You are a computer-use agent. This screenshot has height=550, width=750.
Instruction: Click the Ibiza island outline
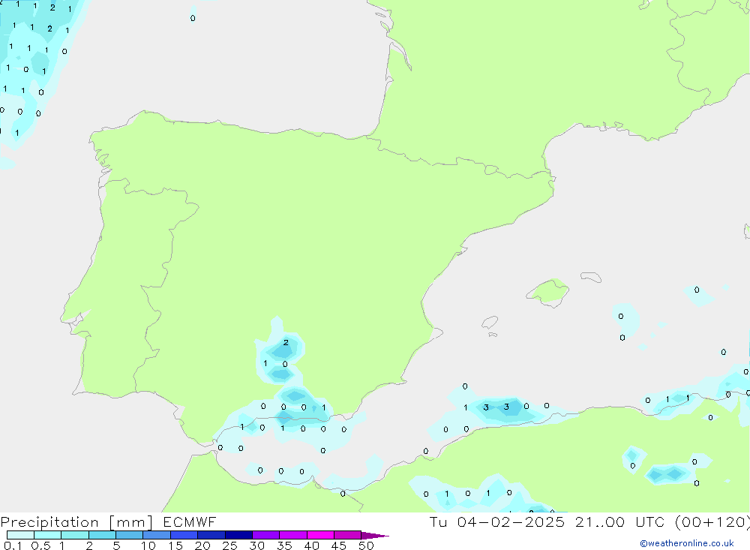[490, 323]
